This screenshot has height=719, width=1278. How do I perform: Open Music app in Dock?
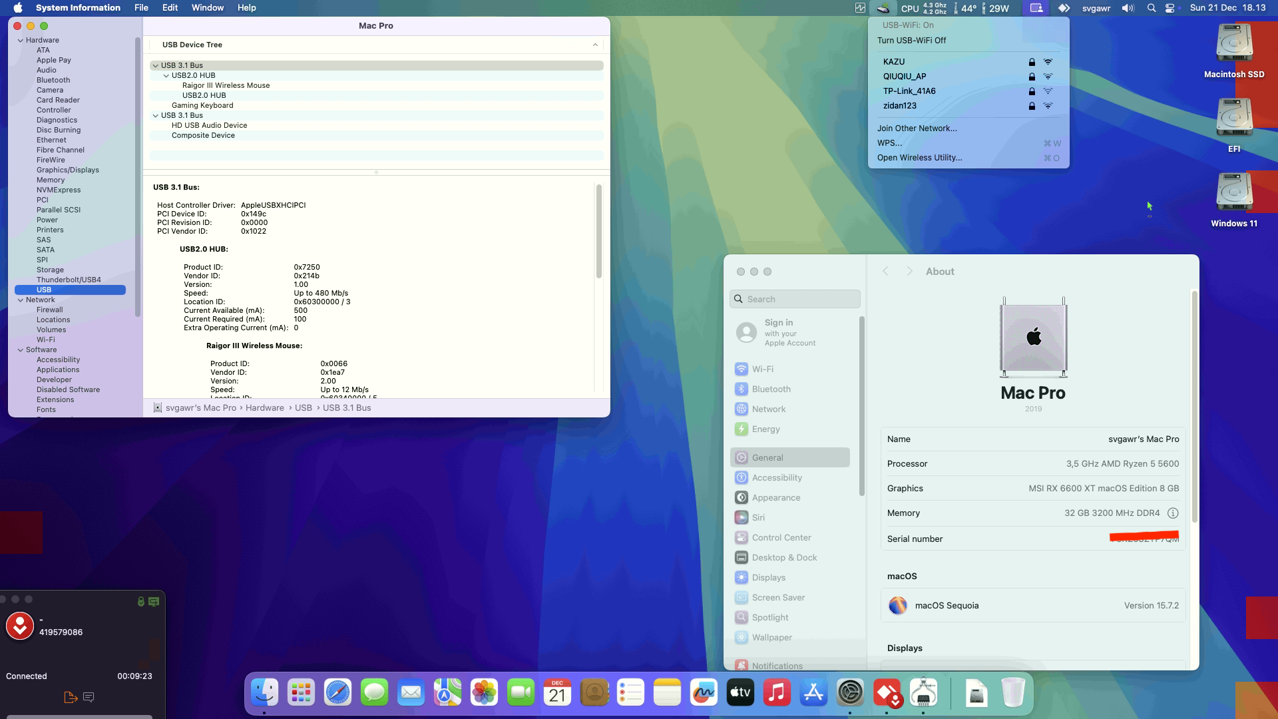pos(777,693)
